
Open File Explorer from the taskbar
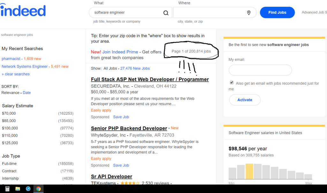18,189
